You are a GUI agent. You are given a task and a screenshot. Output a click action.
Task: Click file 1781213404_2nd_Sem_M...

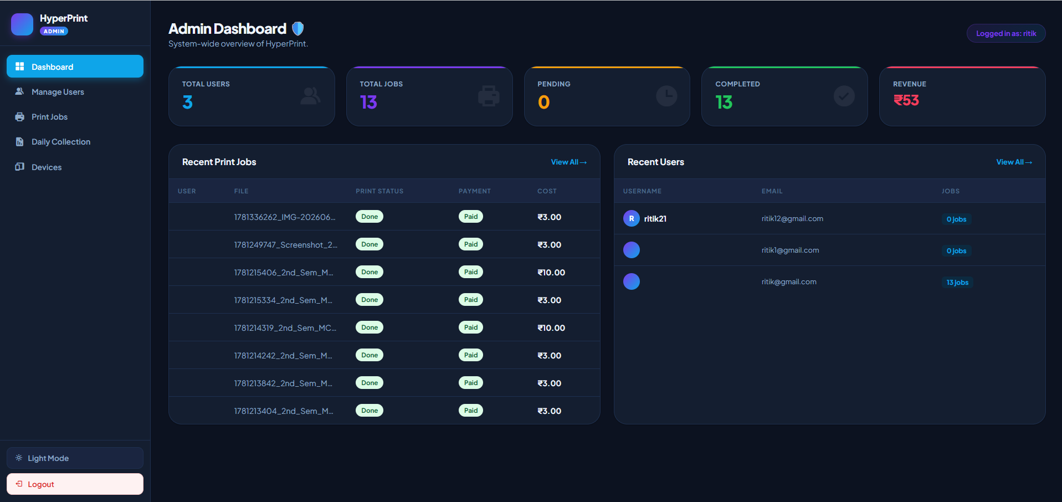tap(284, 411)
